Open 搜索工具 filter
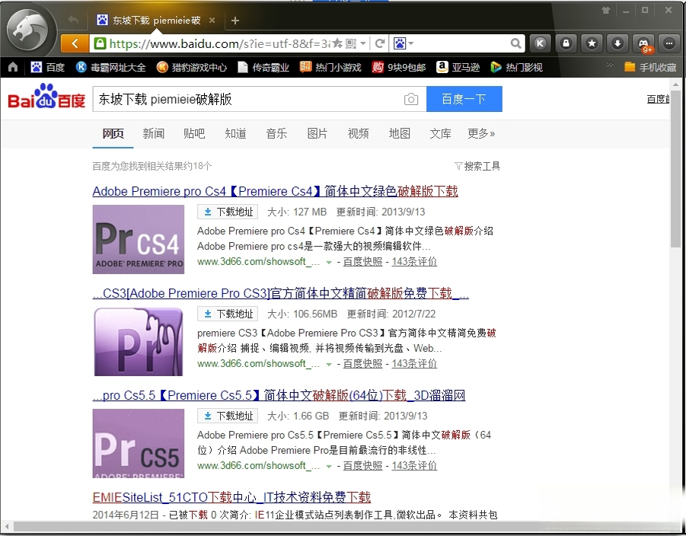686x536 pixels. [477, 166]
